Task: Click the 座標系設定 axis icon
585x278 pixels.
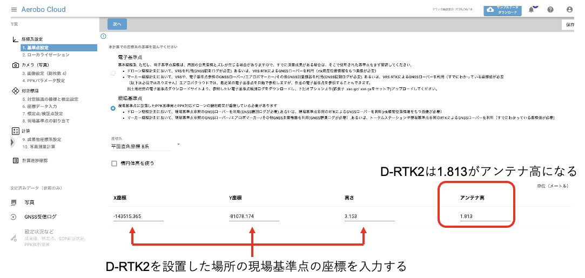Action: click(15, 39)
